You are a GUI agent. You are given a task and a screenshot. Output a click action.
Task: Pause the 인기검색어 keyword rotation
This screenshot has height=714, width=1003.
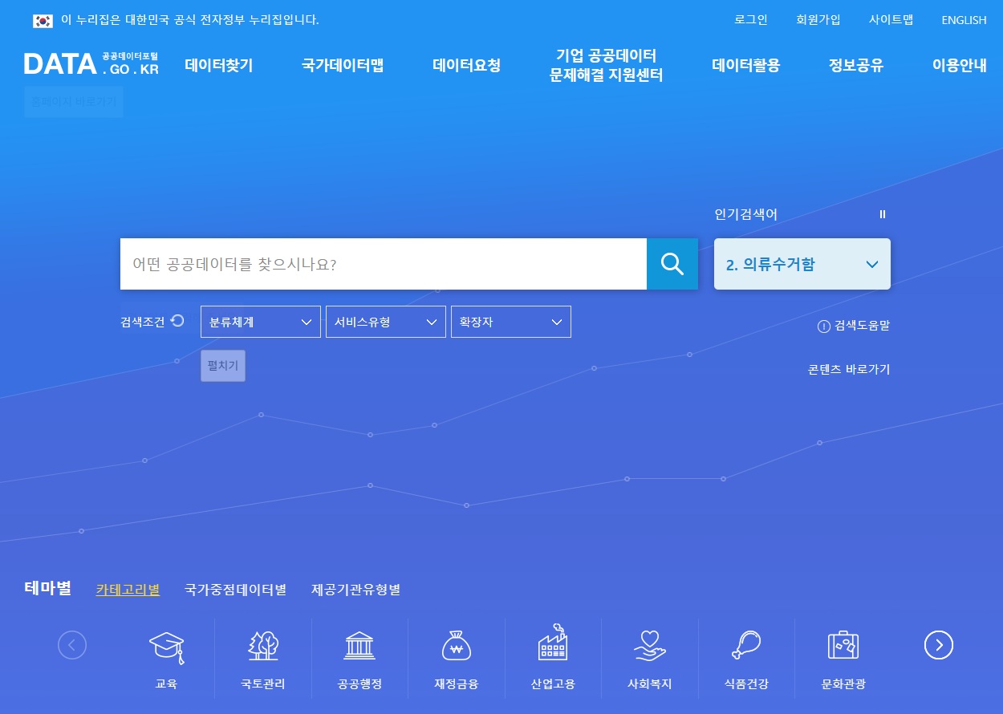[x=882, y=214]
